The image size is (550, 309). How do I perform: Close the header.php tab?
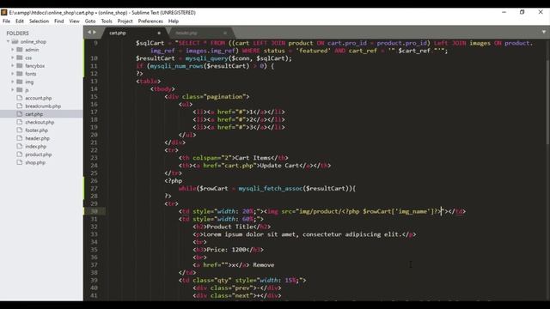(225, 33)
